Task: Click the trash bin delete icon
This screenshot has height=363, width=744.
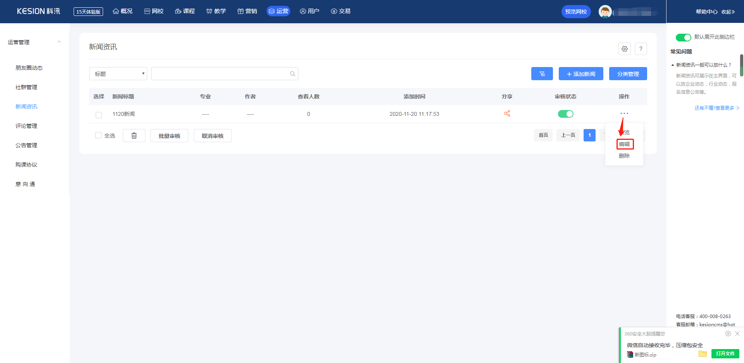Action: pos(134,136)
